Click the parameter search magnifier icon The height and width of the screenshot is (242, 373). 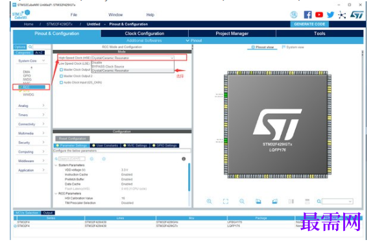[x=56, y=159]
